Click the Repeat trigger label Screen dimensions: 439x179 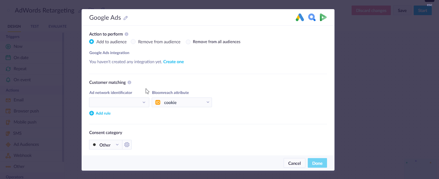click(x=20, y=69)
